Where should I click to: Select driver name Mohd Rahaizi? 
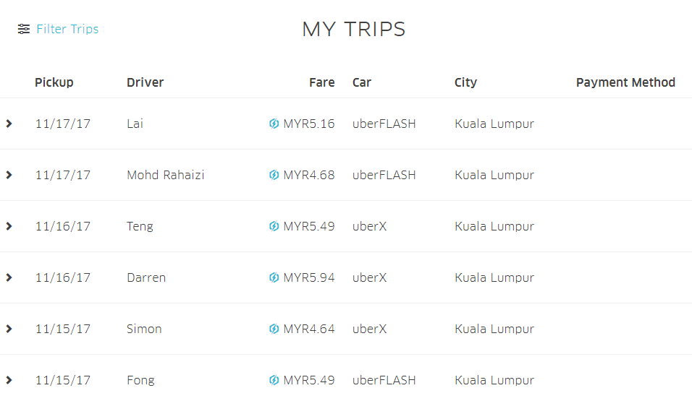coord(166,175)
